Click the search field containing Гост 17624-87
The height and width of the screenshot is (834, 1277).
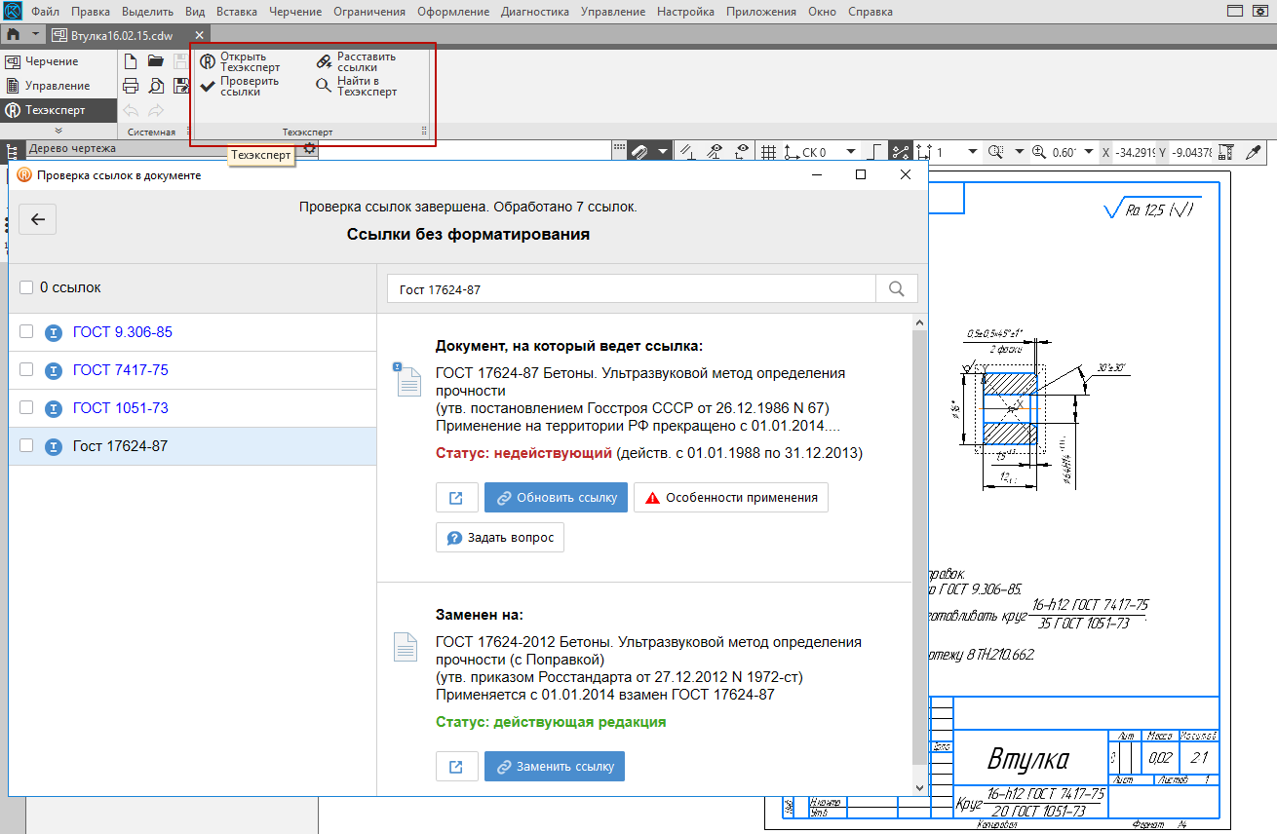(632, 289)
